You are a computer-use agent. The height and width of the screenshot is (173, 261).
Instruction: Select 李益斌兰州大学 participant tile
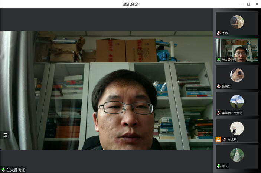tap(237, 102)
